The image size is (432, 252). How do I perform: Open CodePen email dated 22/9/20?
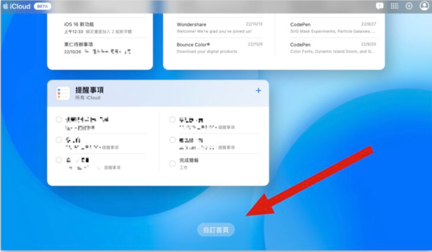click(x=333, y=47)
